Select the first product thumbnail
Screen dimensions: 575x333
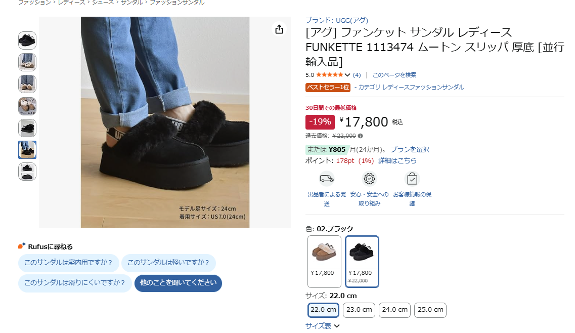point(27,40)
